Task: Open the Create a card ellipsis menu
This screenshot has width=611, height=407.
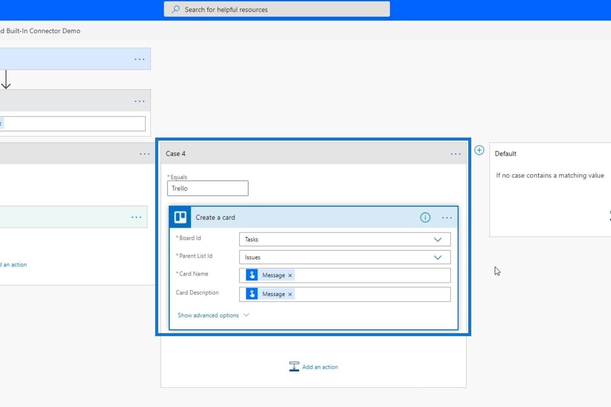Action: [x=447, y=217]
